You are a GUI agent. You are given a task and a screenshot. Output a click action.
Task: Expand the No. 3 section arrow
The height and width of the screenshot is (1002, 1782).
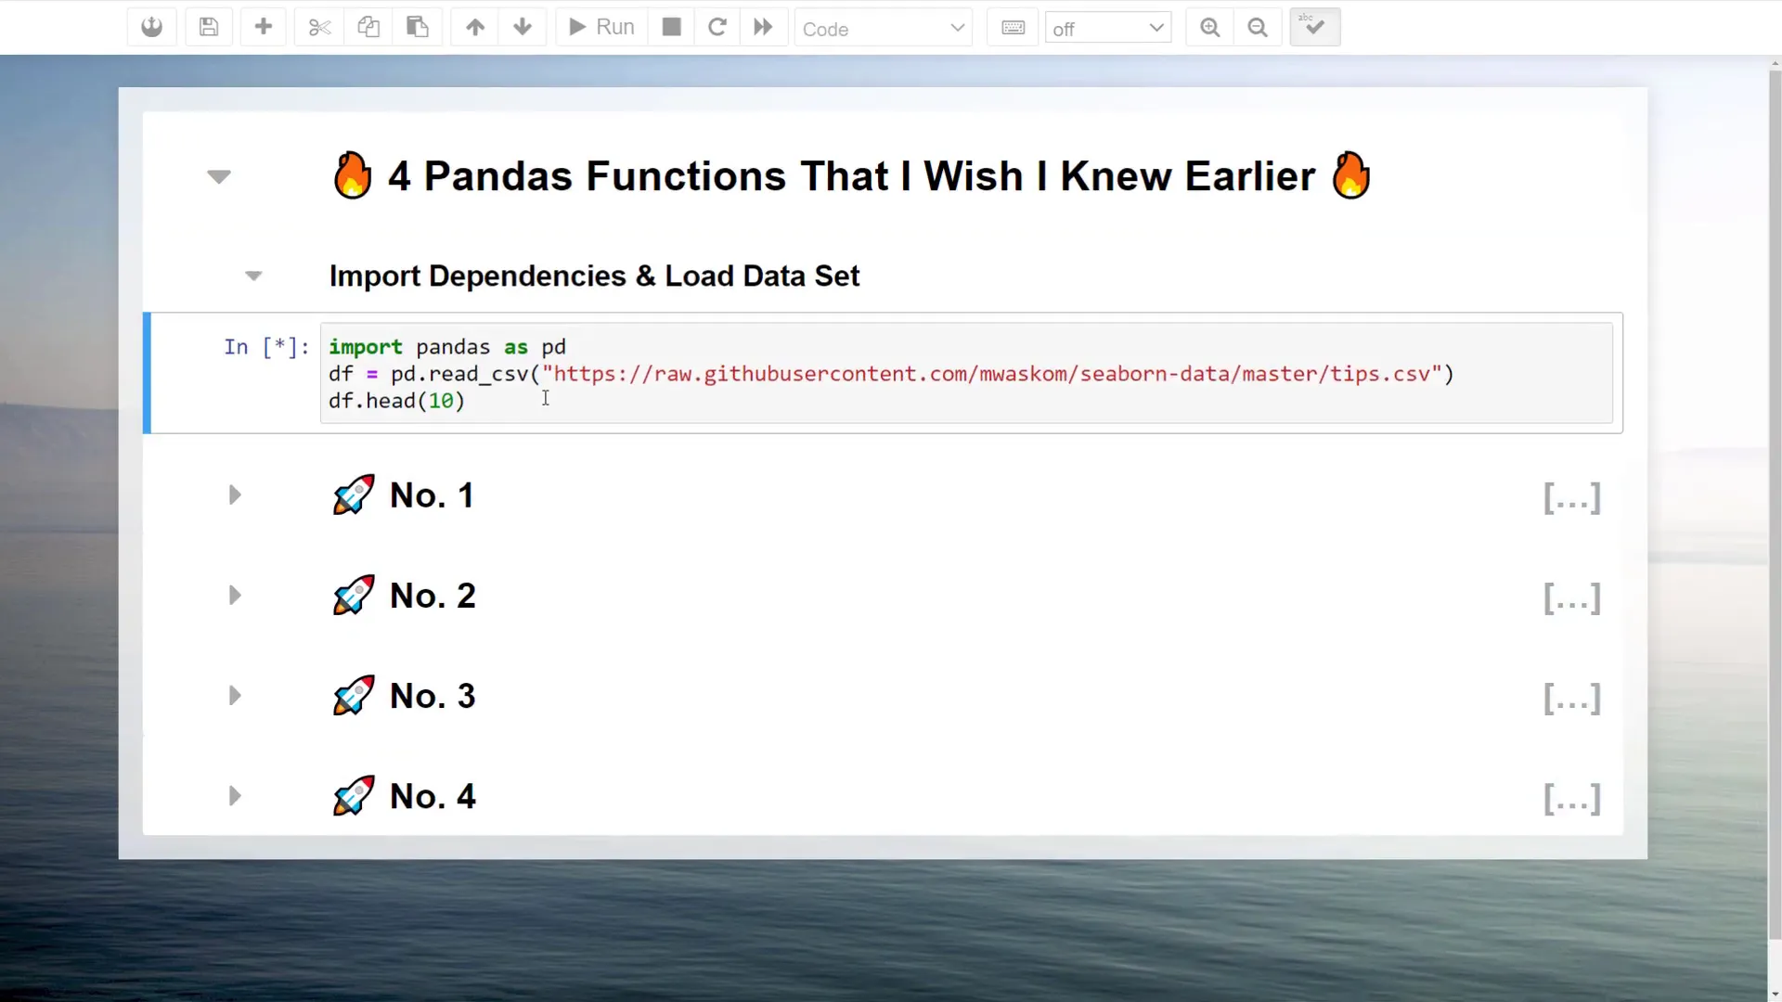(235, 696)
